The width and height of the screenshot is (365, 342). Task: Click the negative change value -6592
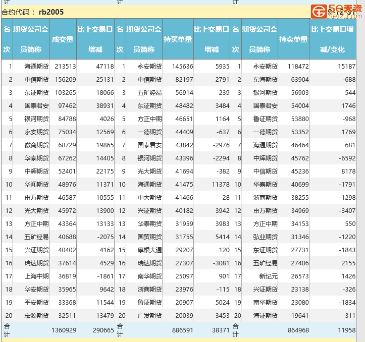point(347,158)
